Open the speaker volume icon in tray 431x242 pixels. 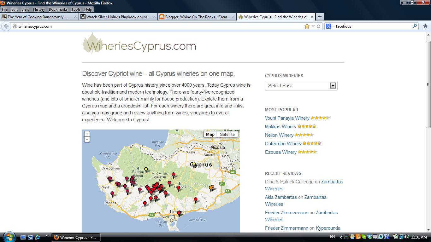tap(406, 237)
